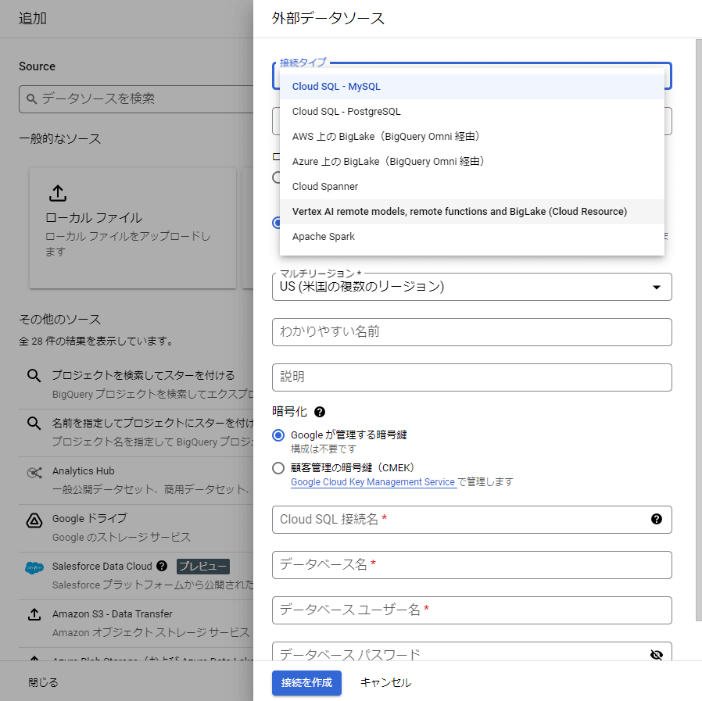702x701 pixels.
Task: Click search icon beside プロジェクトを検索してスターを付ける
Action: pyautogui.click(x=34, y=376)
